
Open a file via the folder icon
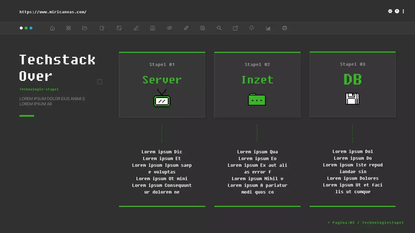tap(85, 28)
